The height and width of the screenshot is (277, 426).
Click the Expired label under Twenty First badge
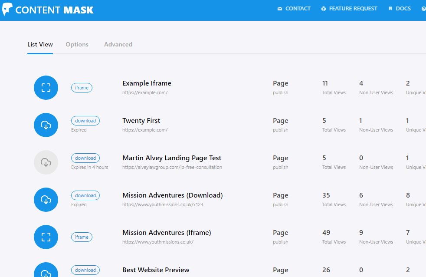pyautogui.click(x=79, y=130)
